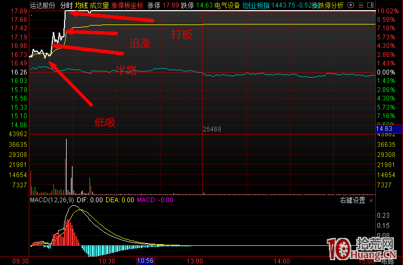This screenshot has width=403, height=265.
Task: Open the 电气设备 sector link
Action: pyautogui.click(x=227, y=5)
